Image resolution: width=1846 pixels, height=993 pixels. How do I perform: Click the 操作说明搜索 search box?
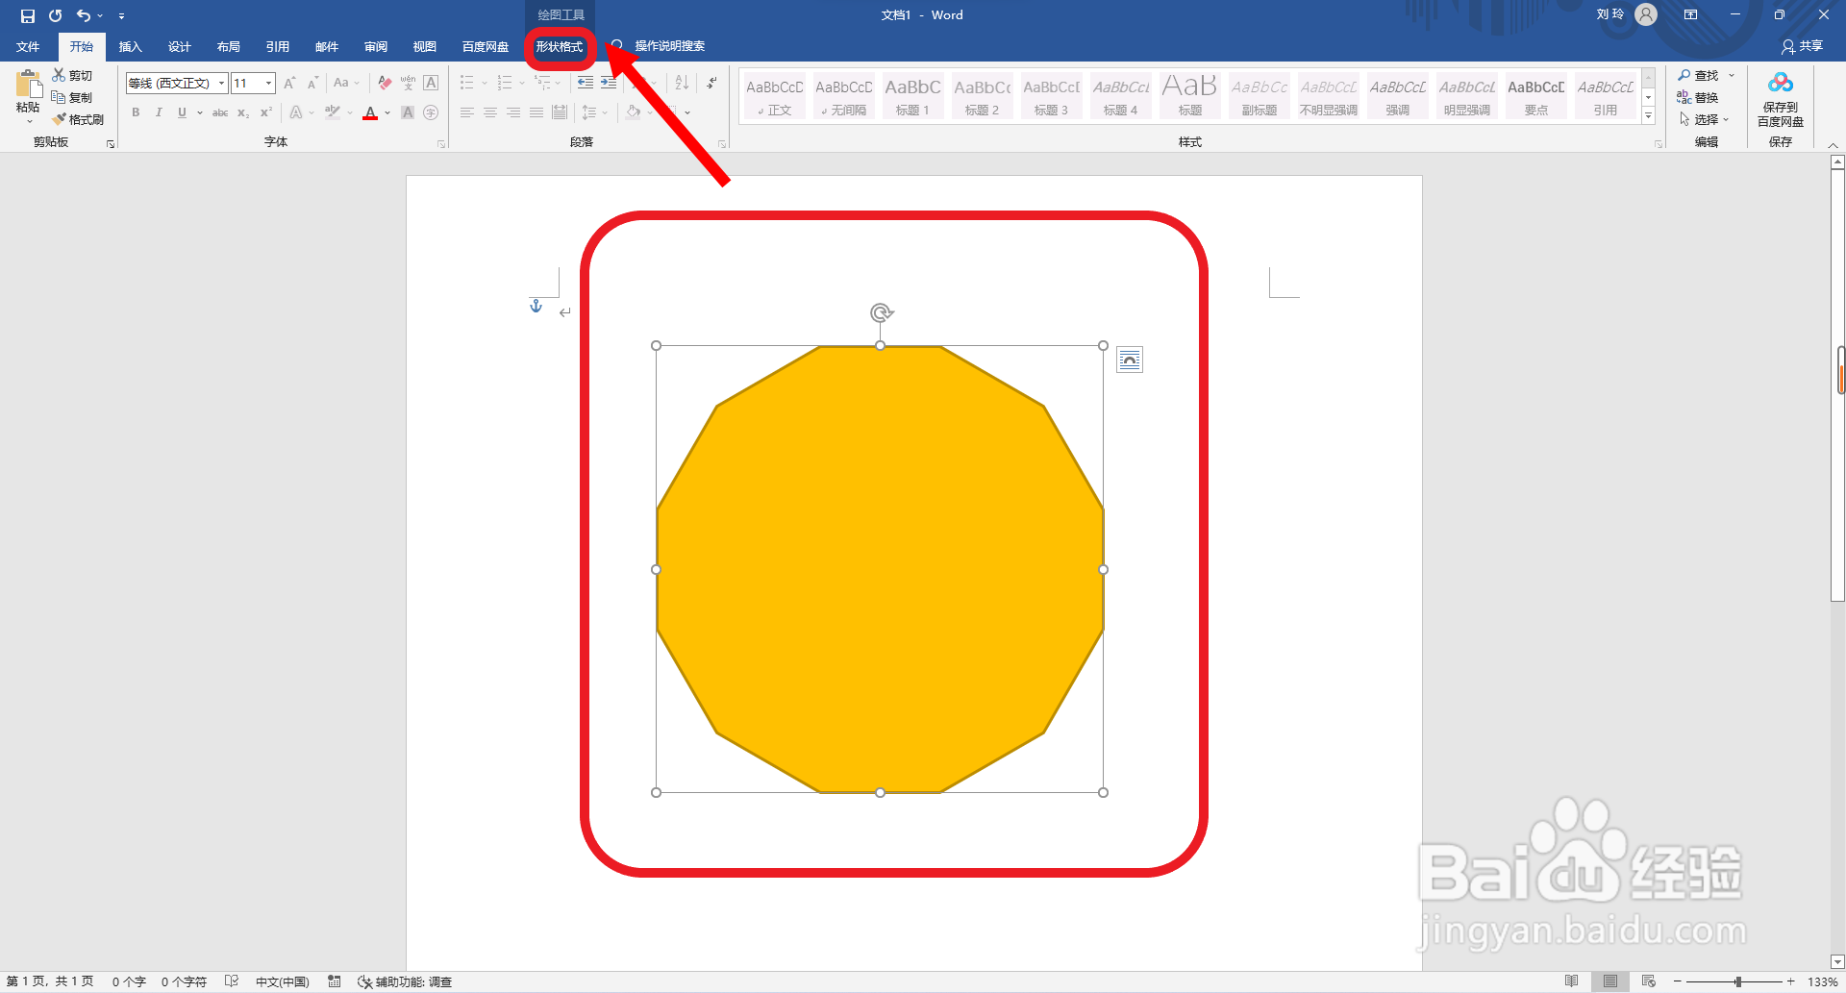click(x=669, y=46)
